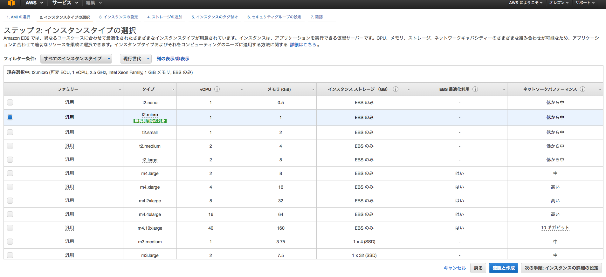Click 次の手順: インスタンスの詳細の設定 button
Viewport: 606px width, 277px height.
561,268
